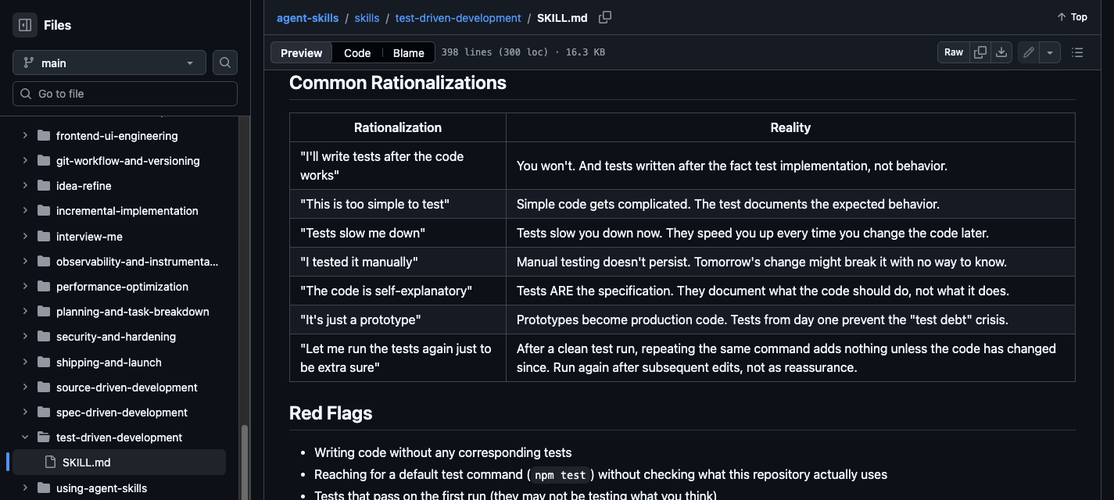Expand the performance-optimization folder chevron
Image resolution: width=1114 pixels, height=500 pixels.
coord(25,287)
